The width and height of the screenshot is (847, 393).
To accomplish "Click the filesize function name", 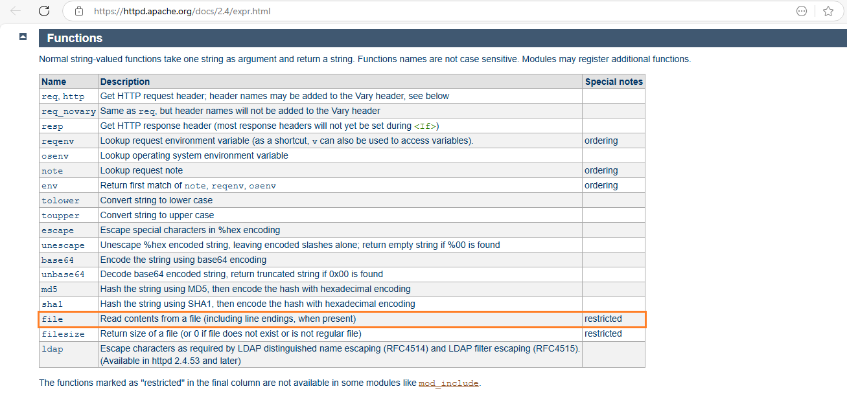I will (x=63, y=334).
